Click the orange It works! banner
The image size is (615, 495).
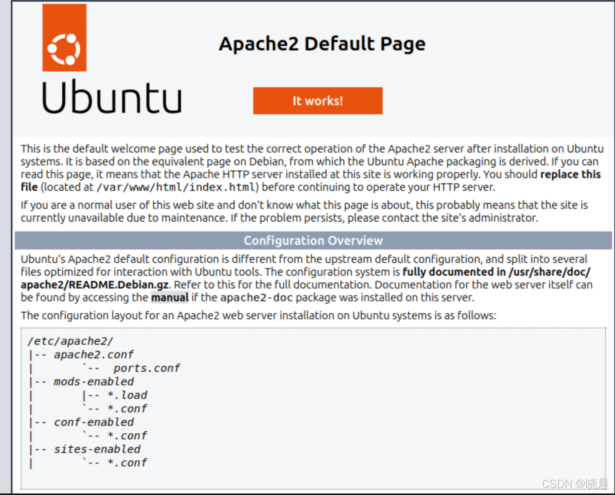(x=318, y=101)
